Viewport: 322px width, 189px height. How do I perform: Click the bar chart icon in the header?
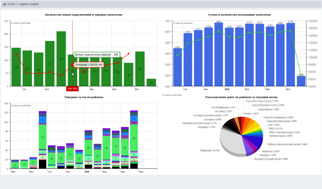[5, 4]
